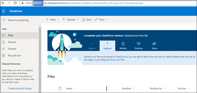197x93 pixels.
Task: Click the Sync toolbar icon
Action: click(83, 20)
